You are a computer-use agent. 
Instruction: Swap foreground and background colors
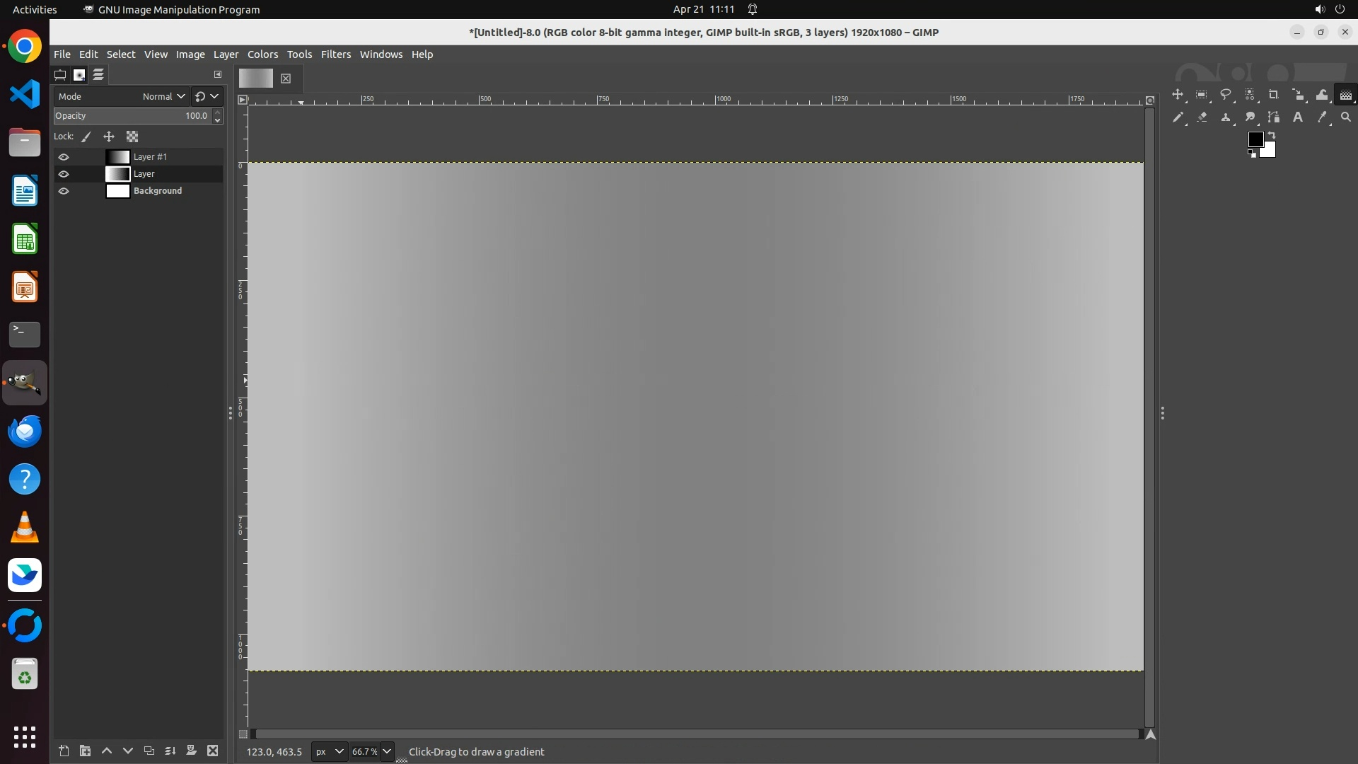[1272, 134]
